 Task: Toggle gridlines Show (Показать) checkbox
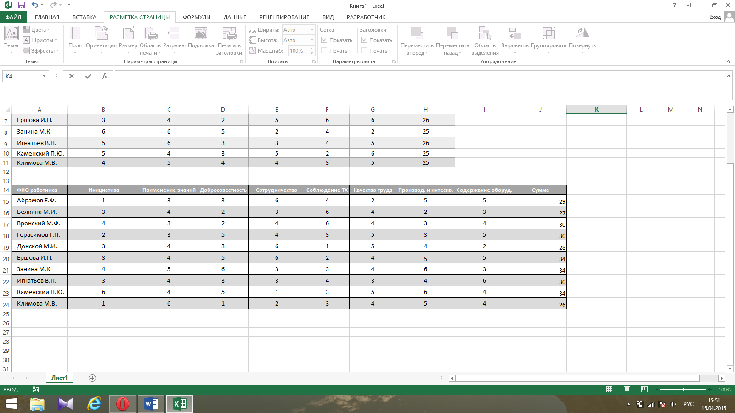click(324, 40)
